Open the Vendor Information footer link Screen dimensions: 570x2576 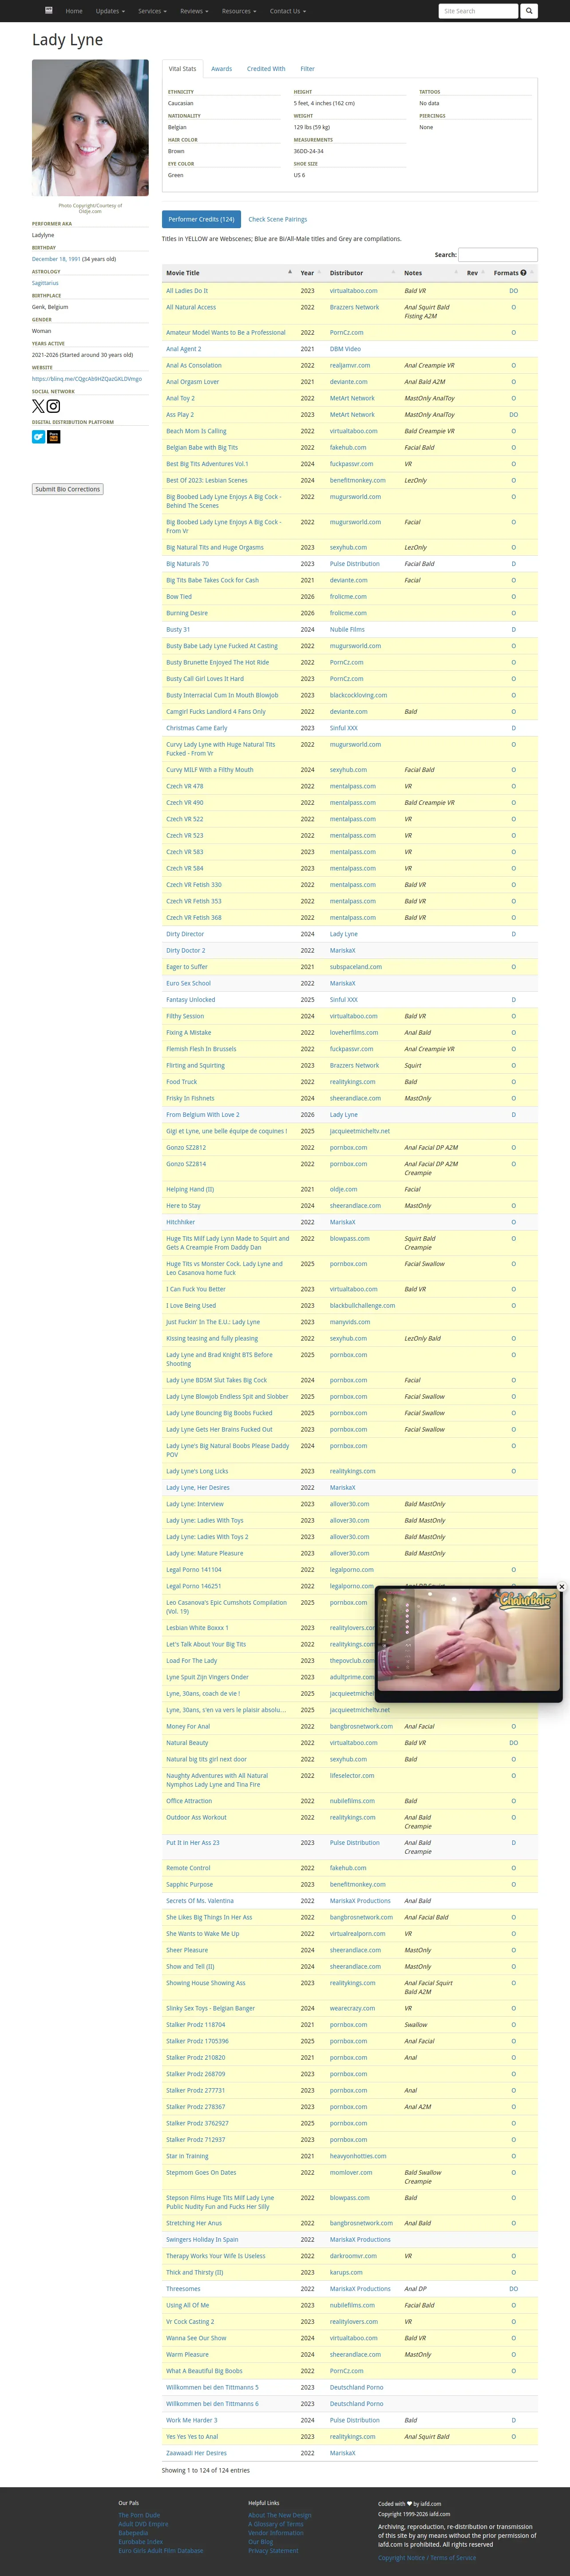[276, 2533]
